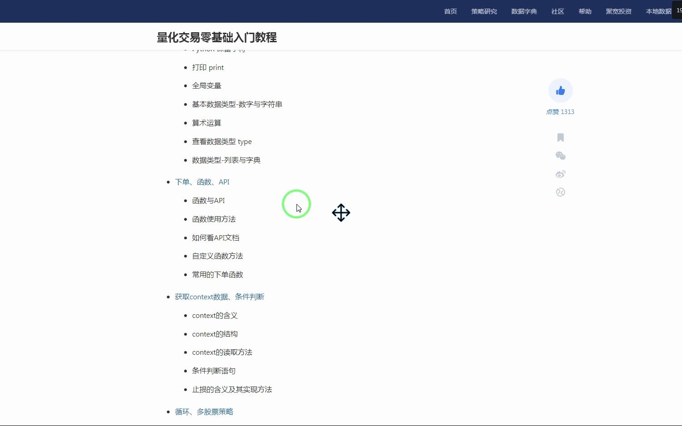The height and width of the screenshot is (426, 682).
Task: Select 数据类型-列表与字典 item
Action: pos(226,160)
